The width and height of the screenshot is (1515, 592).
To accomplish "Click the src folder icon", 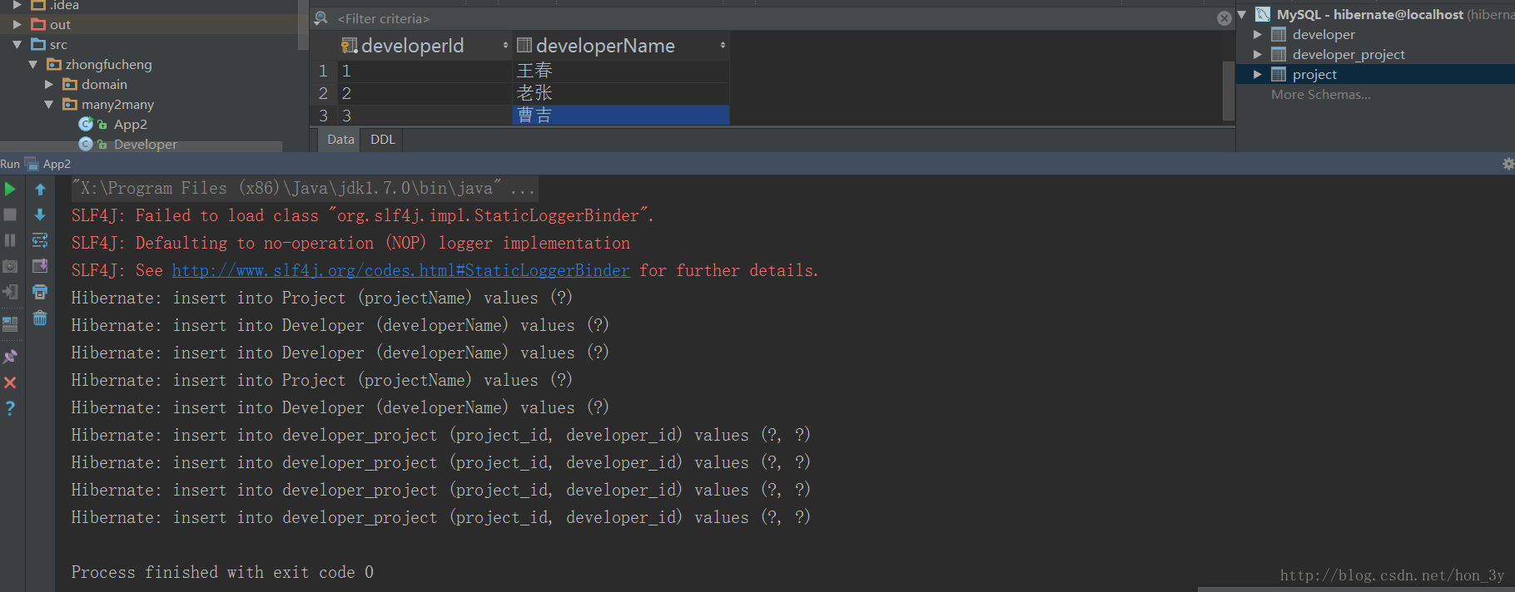I will click(38, 44).
